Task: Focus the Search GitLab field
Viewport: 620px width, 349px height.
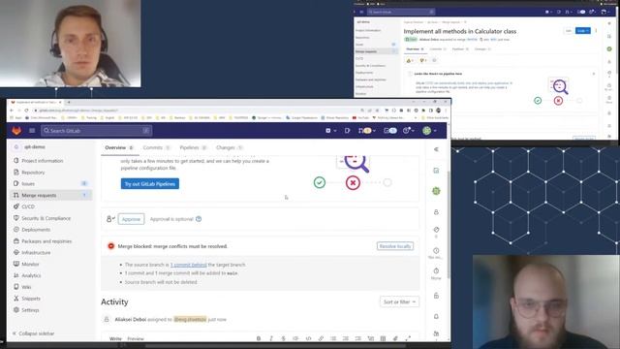Action: point(96,131)
